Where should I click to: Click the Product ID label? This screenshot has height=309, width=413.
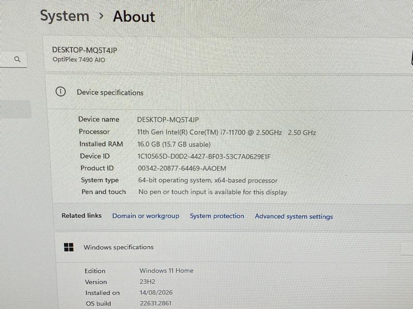click(x=97, y=168)
